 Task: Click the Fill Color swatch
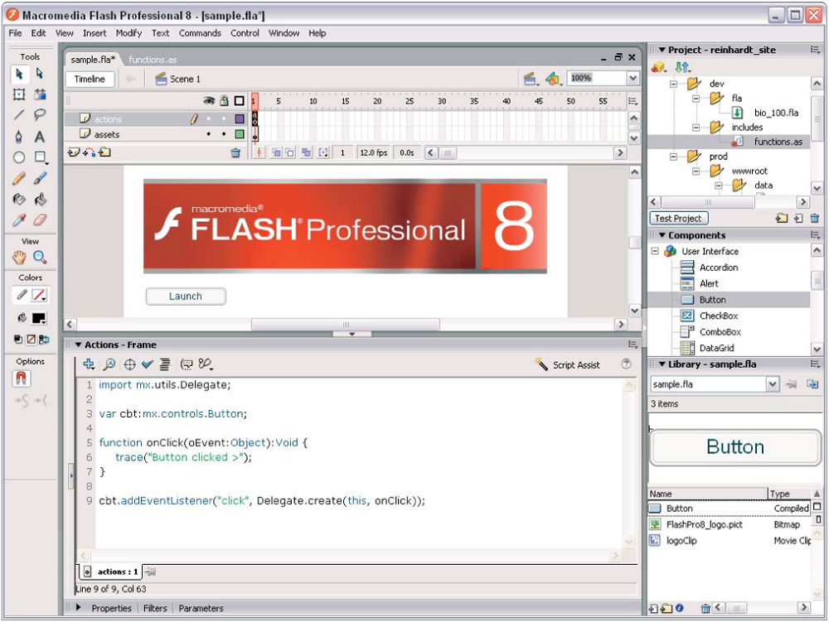tap(39, 319)
